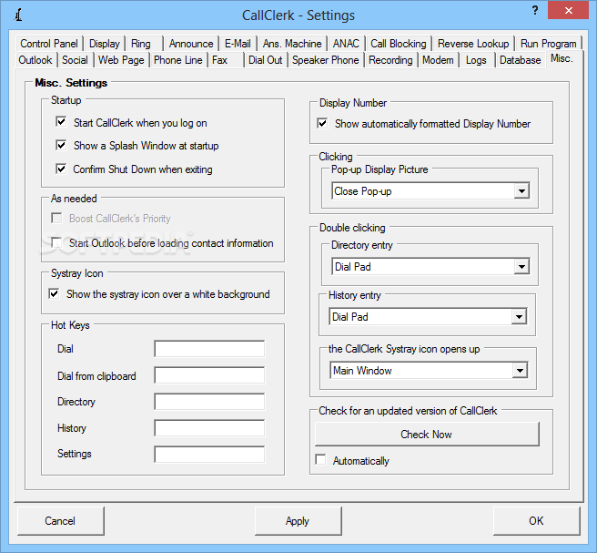Switch to the Display tab
Image resolution: width=597 pixels, height=553 pixels.
pos(105,44)
